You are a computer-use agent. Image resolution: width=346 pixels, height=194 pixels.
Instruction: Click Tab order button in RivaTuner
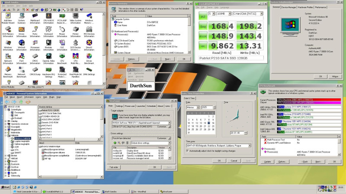(114, 167)
